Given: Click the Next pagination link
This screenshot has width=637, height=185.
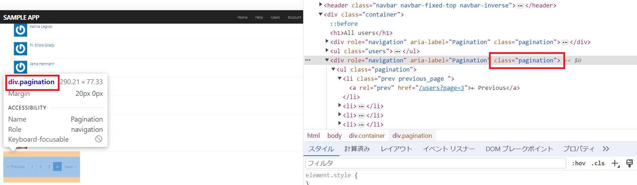Looking at the screenshot, I should pos(71,167).
